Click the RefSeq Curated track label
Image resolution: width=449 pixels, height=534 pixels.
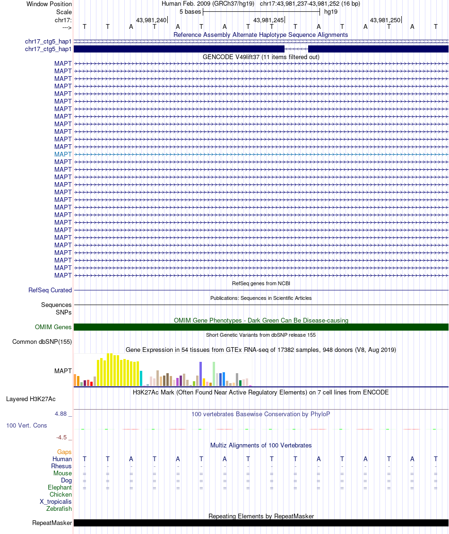(50, 290)
